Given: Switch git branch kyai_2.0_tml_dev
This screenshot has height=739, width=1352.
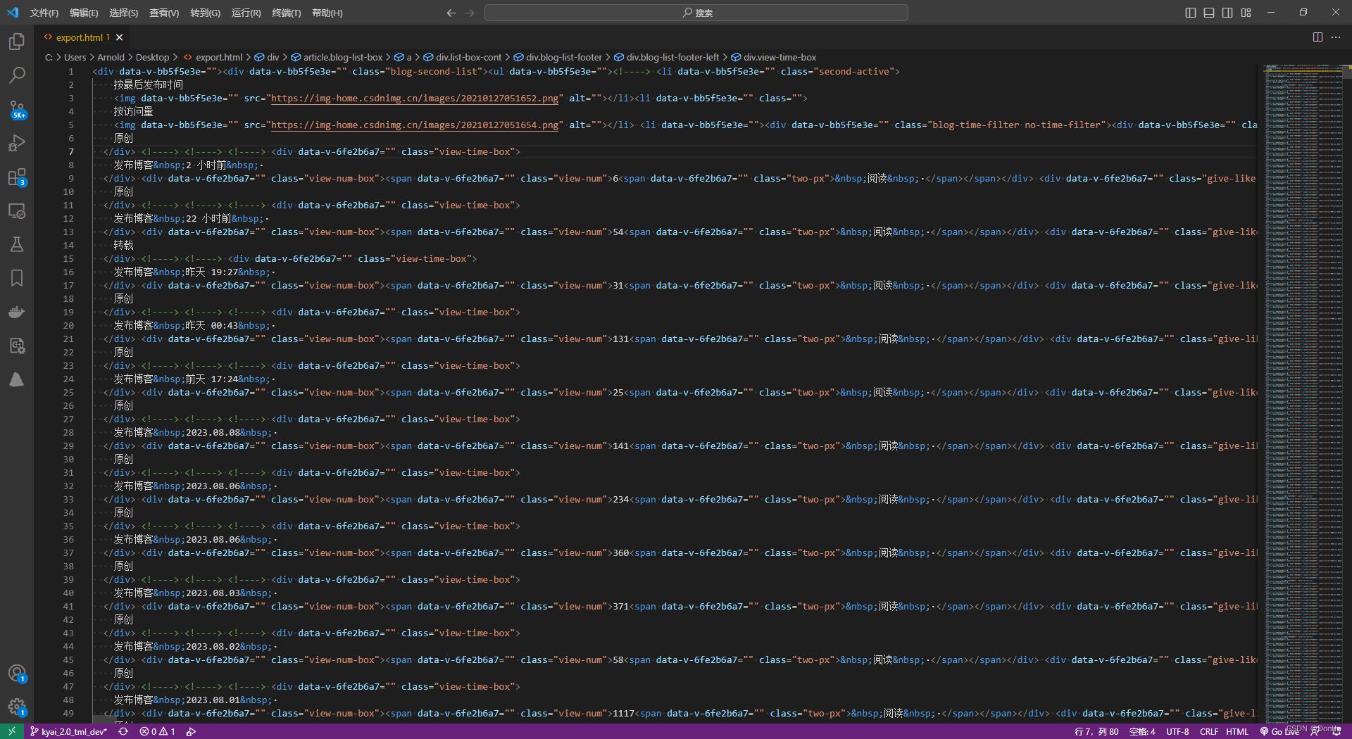Looking at the screenshot, I should (x=69, y=731).
